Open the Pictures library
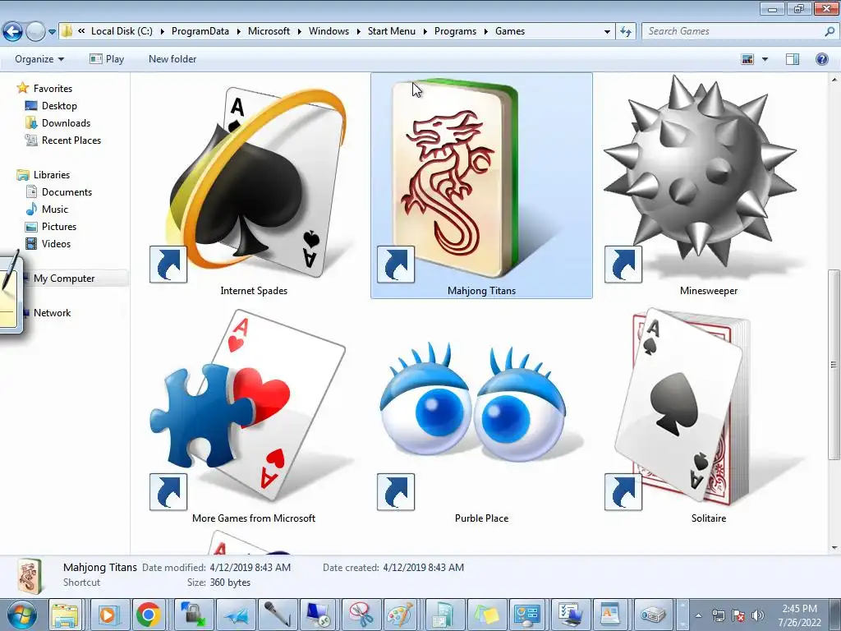 tap(59, 226)
